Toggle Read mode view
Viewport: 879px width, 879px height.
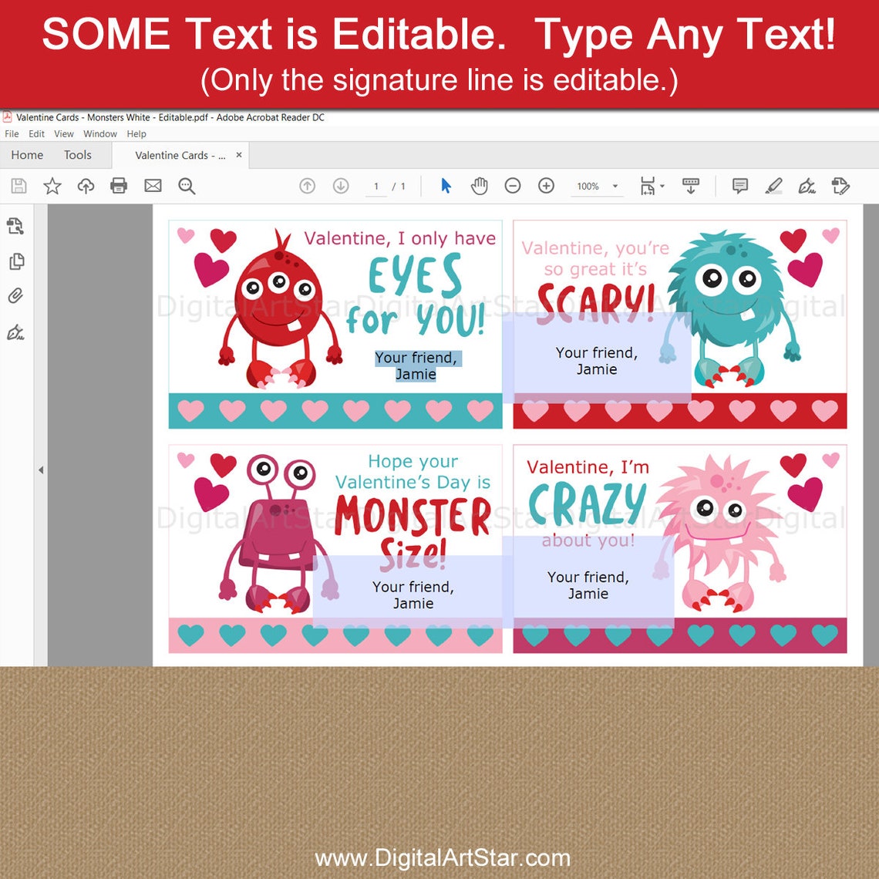[691, 186]
